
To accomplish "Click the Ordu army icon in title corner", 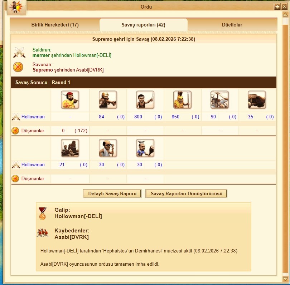I will (x=16, y=7).
